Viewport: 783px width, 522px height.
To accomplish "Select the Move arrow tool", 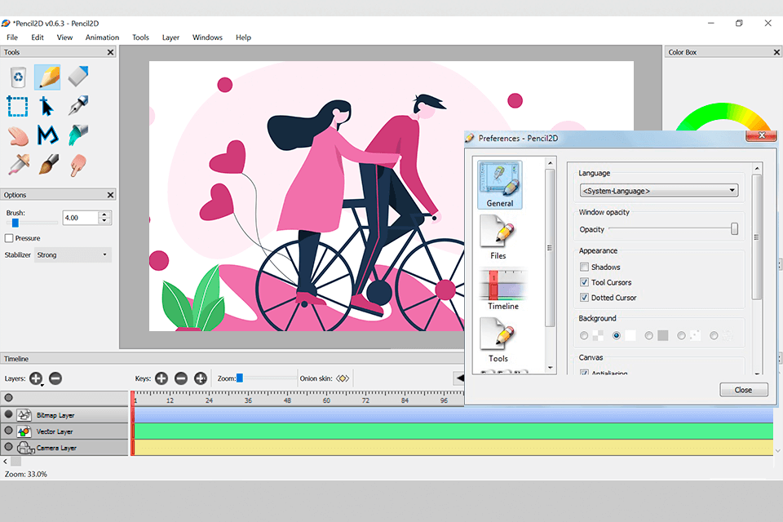I will coord(46,106).
